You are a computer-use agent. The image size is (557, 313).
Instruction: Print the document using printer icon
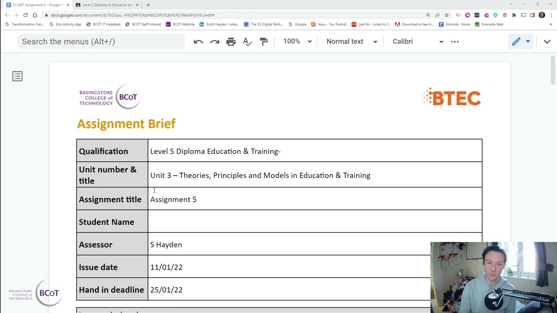231,41
